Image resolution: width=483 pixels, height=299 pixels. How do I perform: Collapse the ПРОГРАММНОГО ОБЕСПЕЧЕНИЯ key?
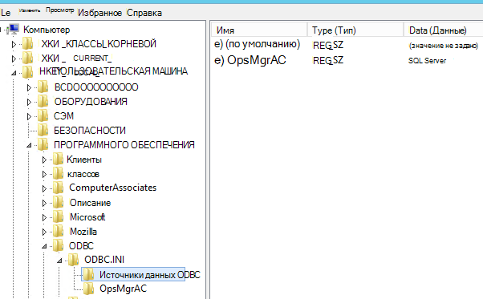[x=29, y=145]
